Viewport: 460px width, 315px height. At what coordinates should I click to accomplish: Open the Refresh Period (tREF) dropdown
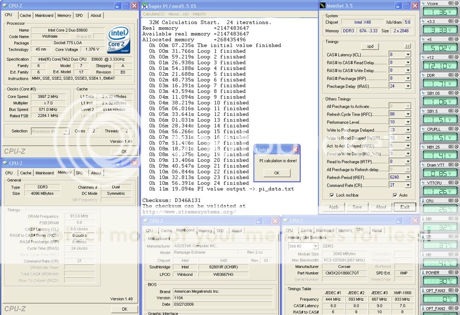click(408, 178)
